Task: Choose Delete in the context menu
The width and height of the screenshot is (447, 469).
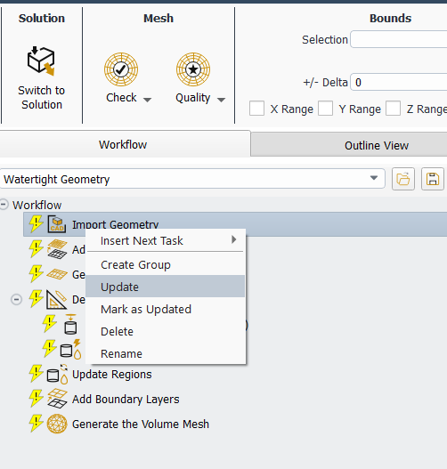Action: coord(166,331)
